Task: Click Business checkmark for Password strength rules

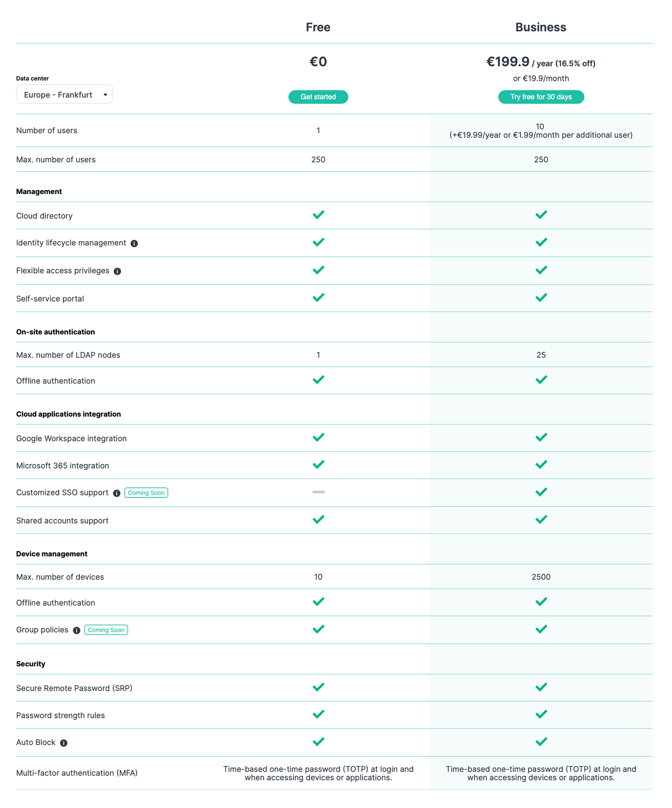Action: pos(541,714)
